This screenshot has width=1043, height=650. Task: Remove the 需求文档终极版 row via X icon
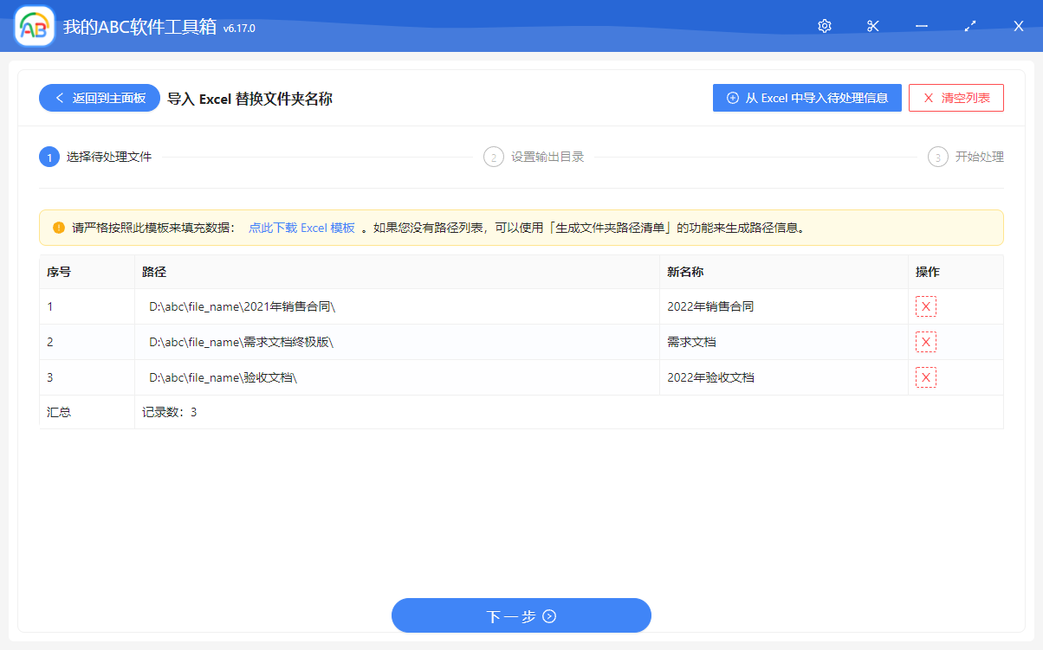click(x=926, y=342)
